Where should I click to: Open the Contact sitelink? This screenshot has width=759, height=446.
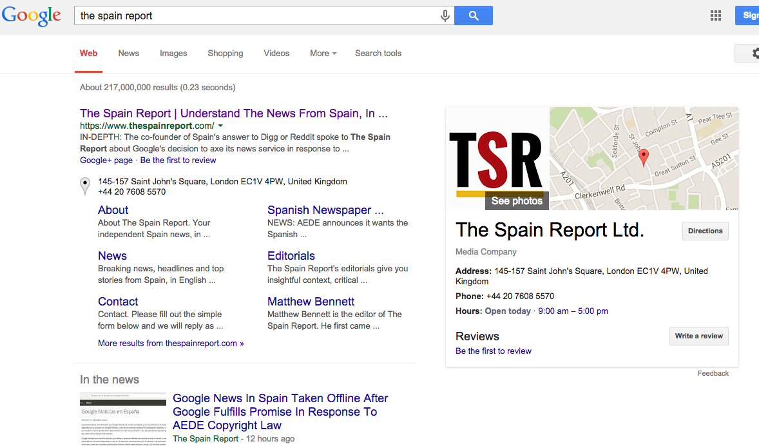tap(118, 301)
